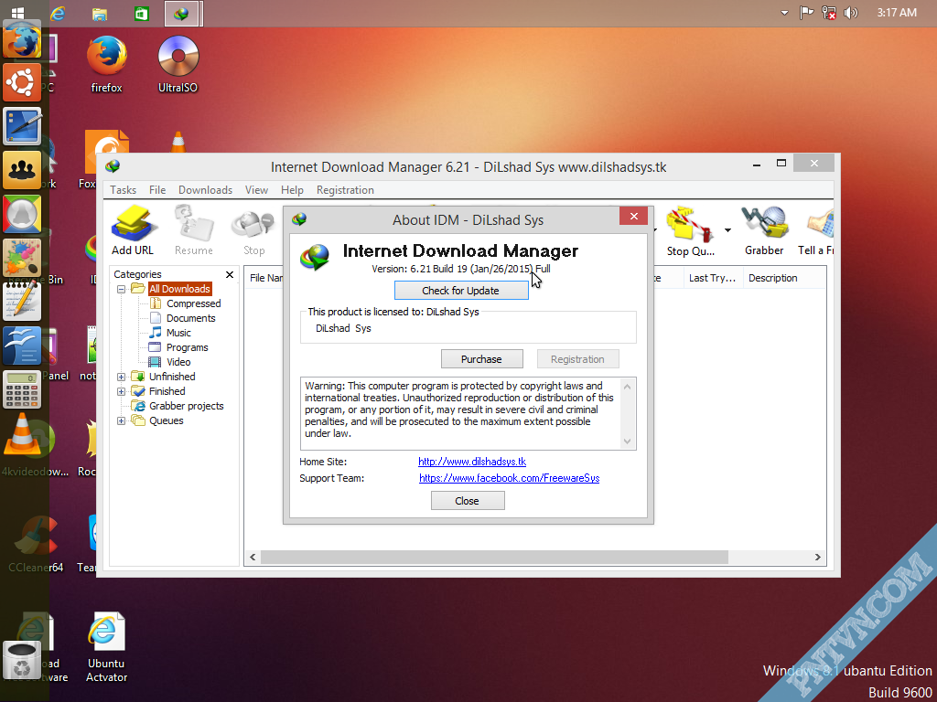Close About IDM dialog with red X

[633, 216]
